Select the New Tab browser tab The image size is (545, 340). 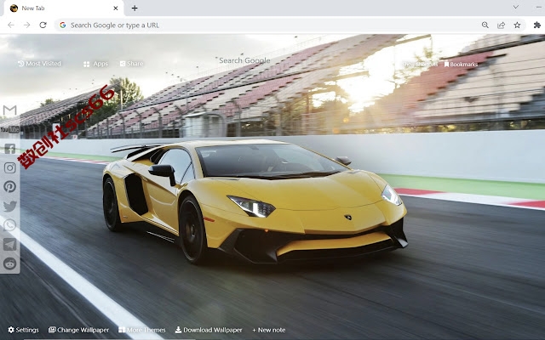pos(64,8)
